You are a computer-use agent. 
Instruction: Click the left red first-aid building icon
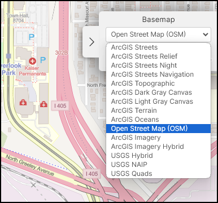[x=23, y=103]
